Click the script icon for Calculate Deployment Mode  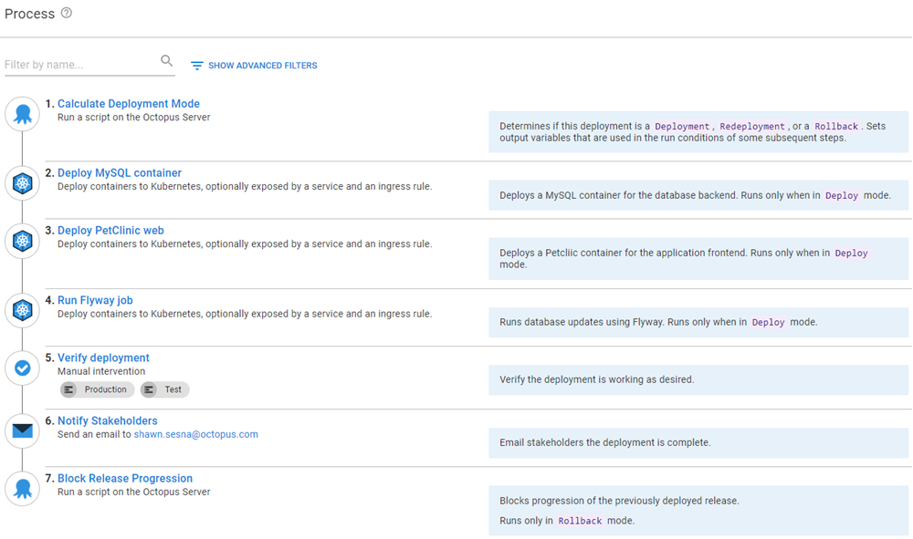pyautogui.click(x=22, y=114)
